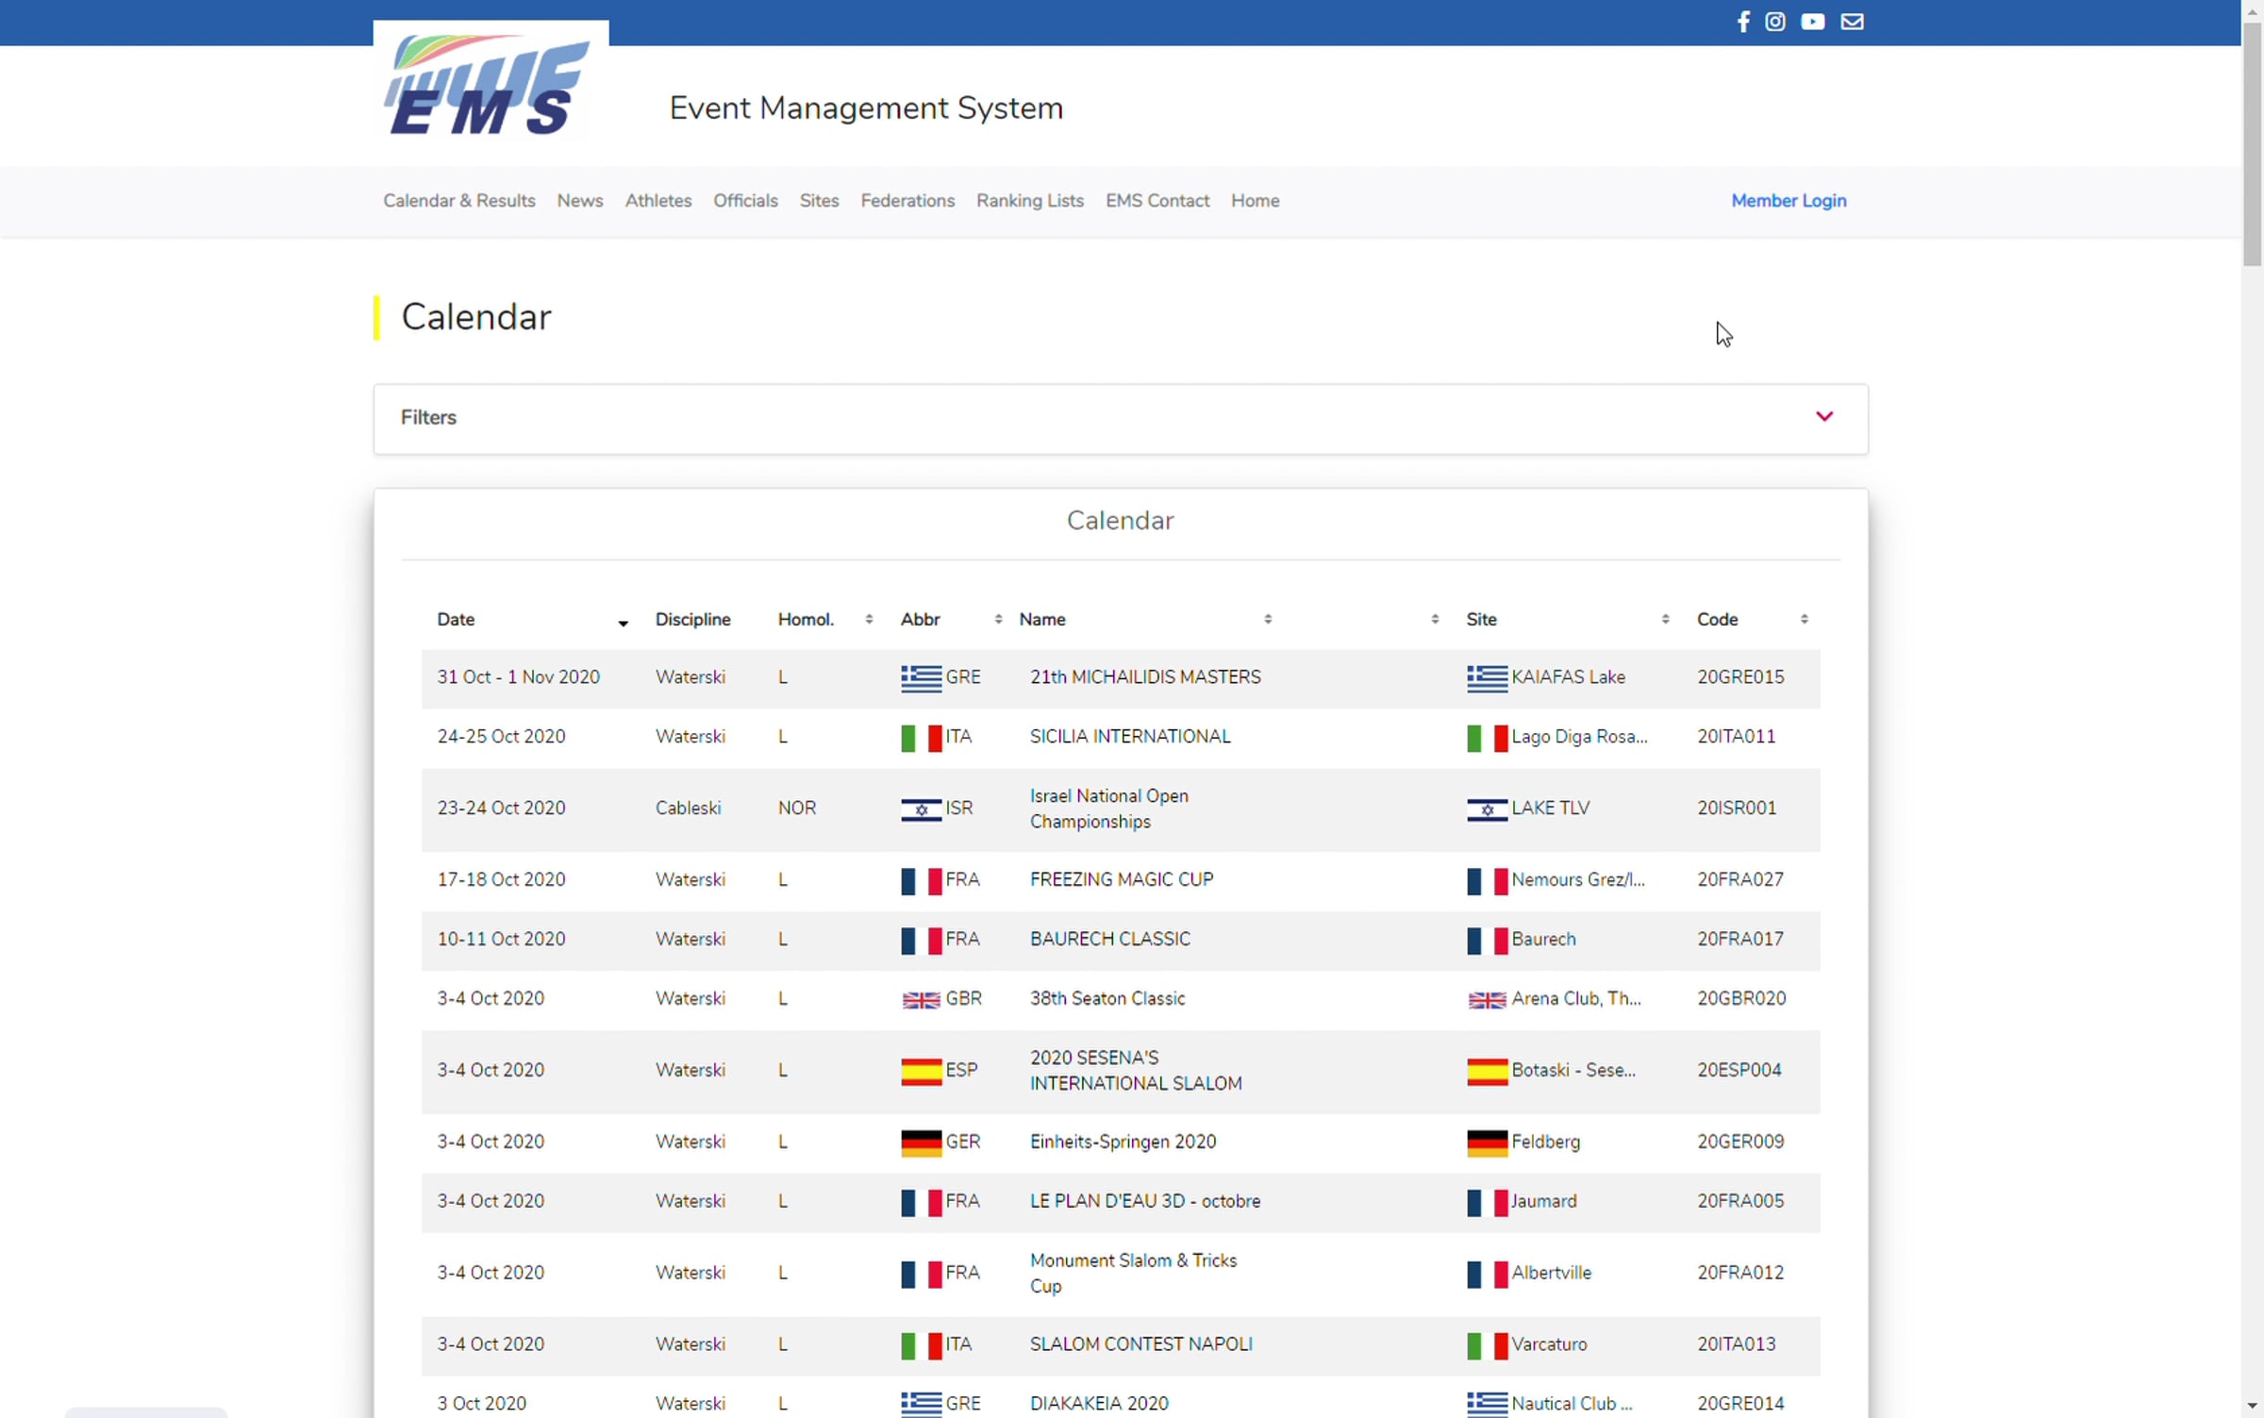Viewport: 2264px width, 1418px height.
Task: Open DIAKAKEIA 2020 event
Action: (x=1098, y=1405)
